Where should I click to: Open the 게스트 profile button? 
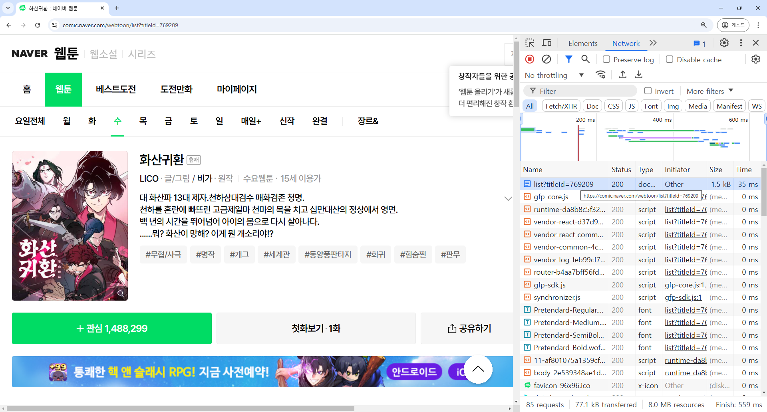733,25
